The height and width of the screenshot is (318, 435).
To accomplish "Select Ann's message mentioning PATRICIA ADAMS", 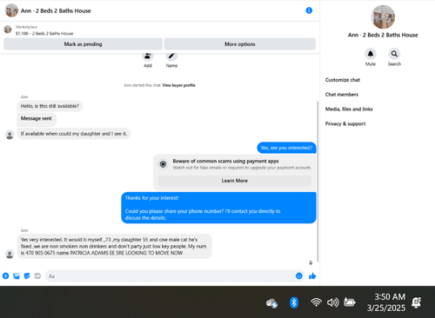I will pyautogui.click(x=115, y=246).
